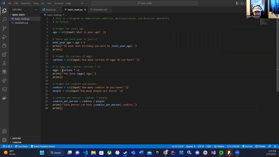The height and width of the screenshot is (157, 279).
Task: Click the Ln 27, Col 8 cursor position
Action: point(177,147)
